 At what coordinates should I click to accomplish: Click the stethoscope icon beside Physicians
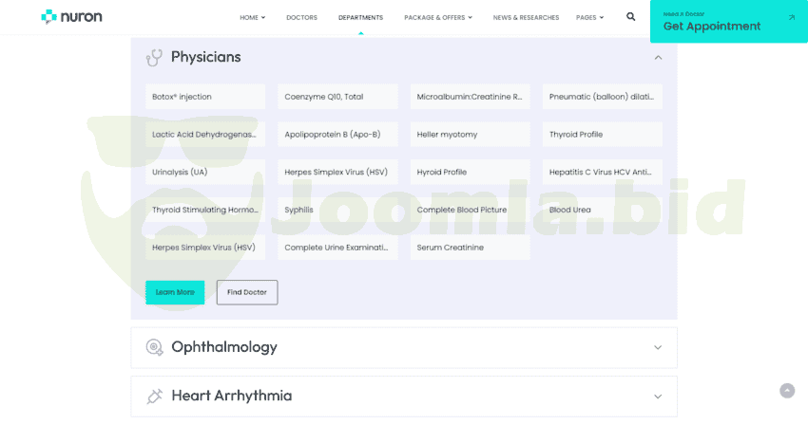pos(154,58)
